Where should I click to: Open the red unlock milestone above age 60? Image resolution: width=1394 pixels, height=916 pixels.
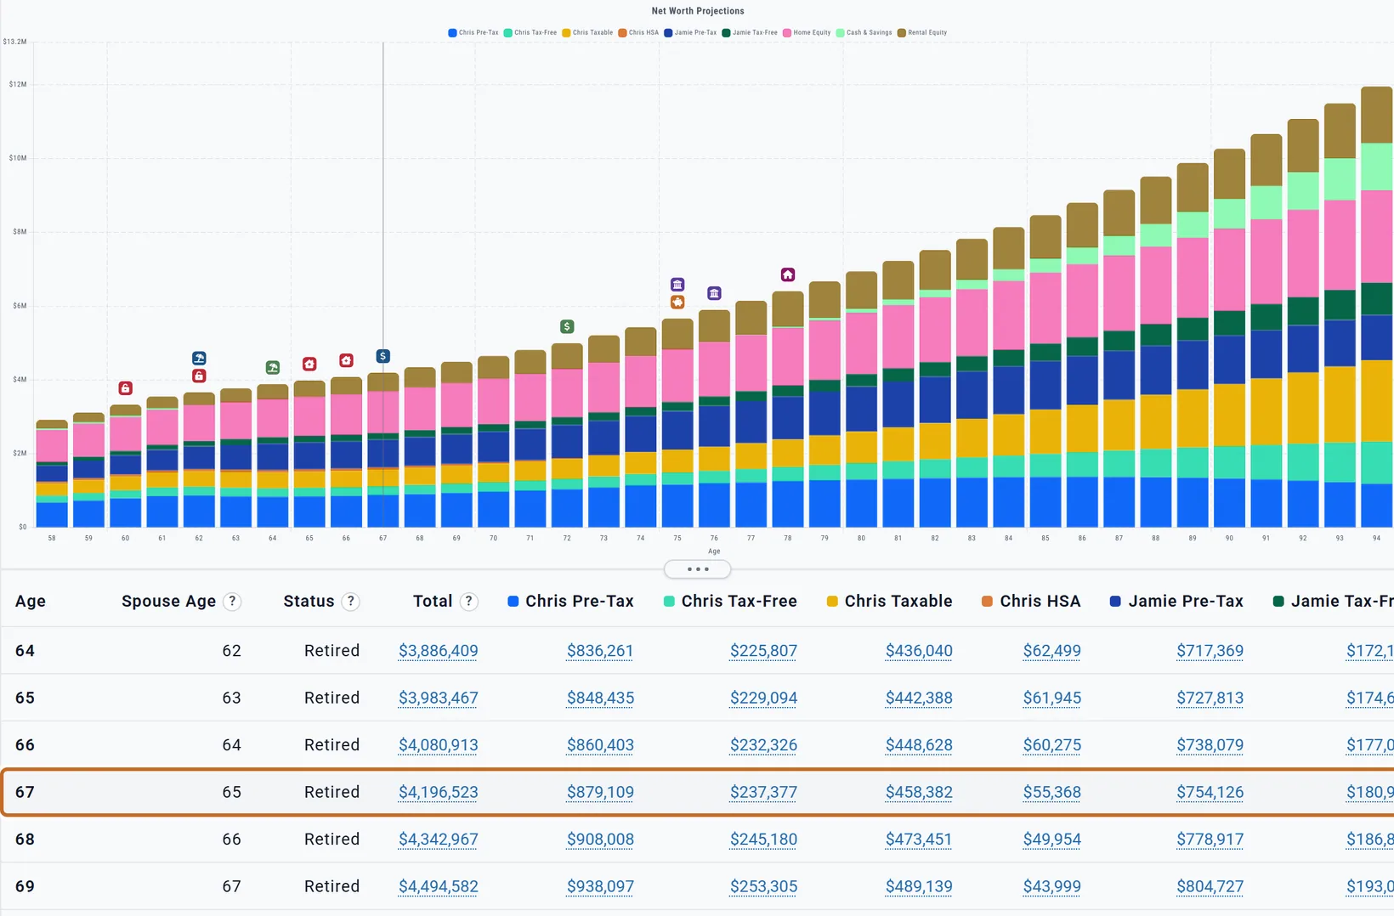tap(125, 388)
